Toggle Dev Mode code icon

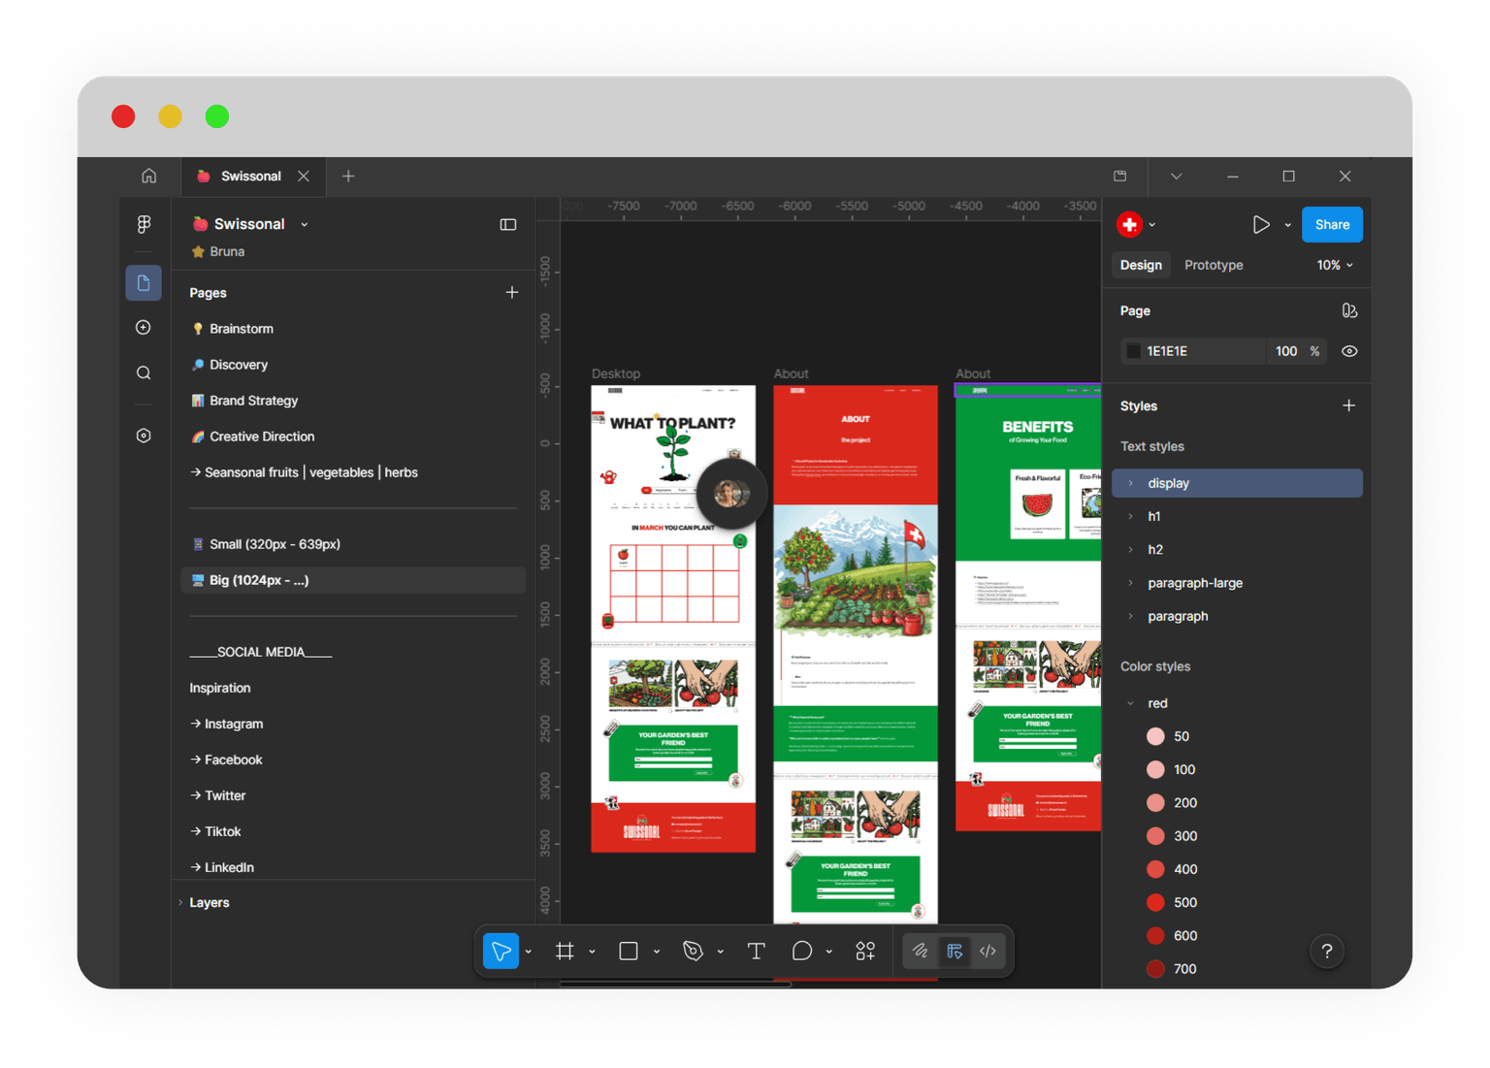click(x=988, y=952)
